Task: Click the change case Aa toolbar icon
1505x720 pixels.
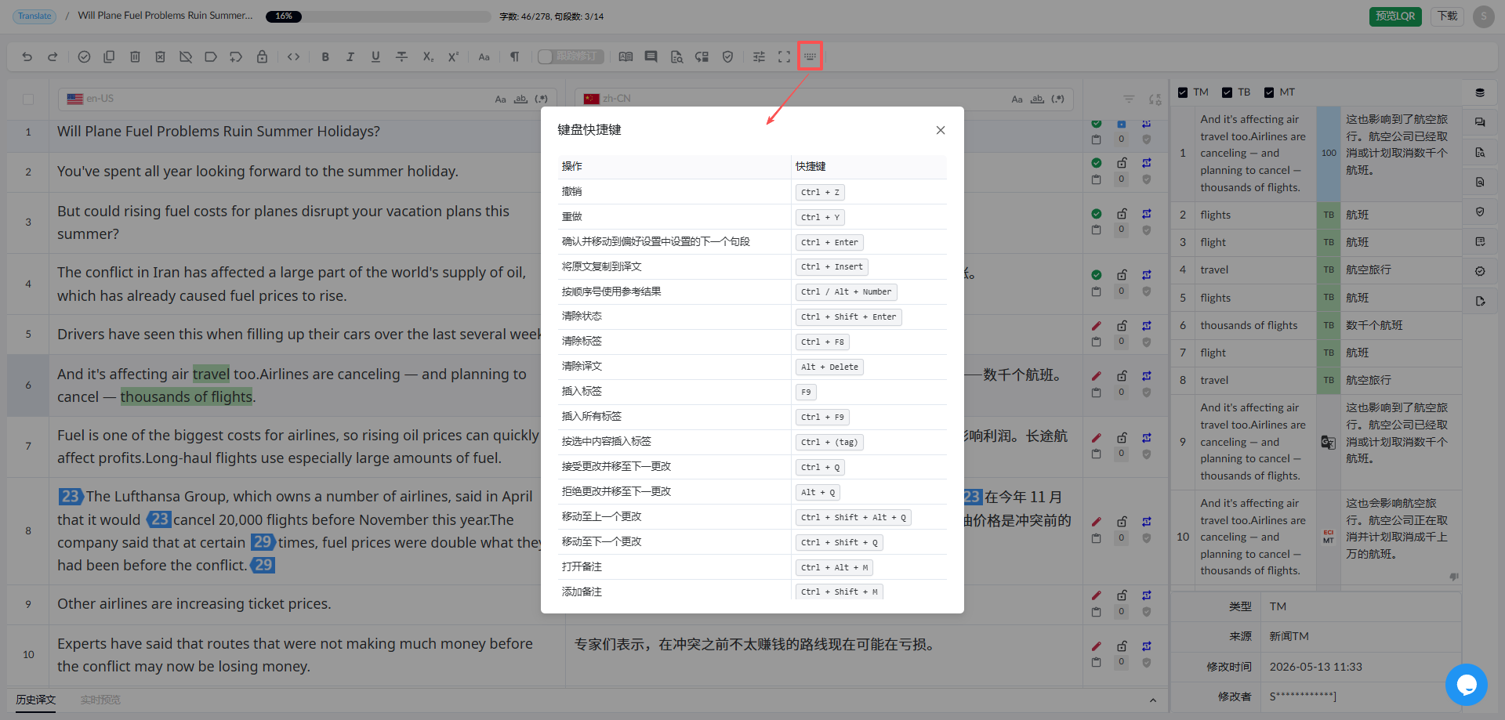Action: 484,56
